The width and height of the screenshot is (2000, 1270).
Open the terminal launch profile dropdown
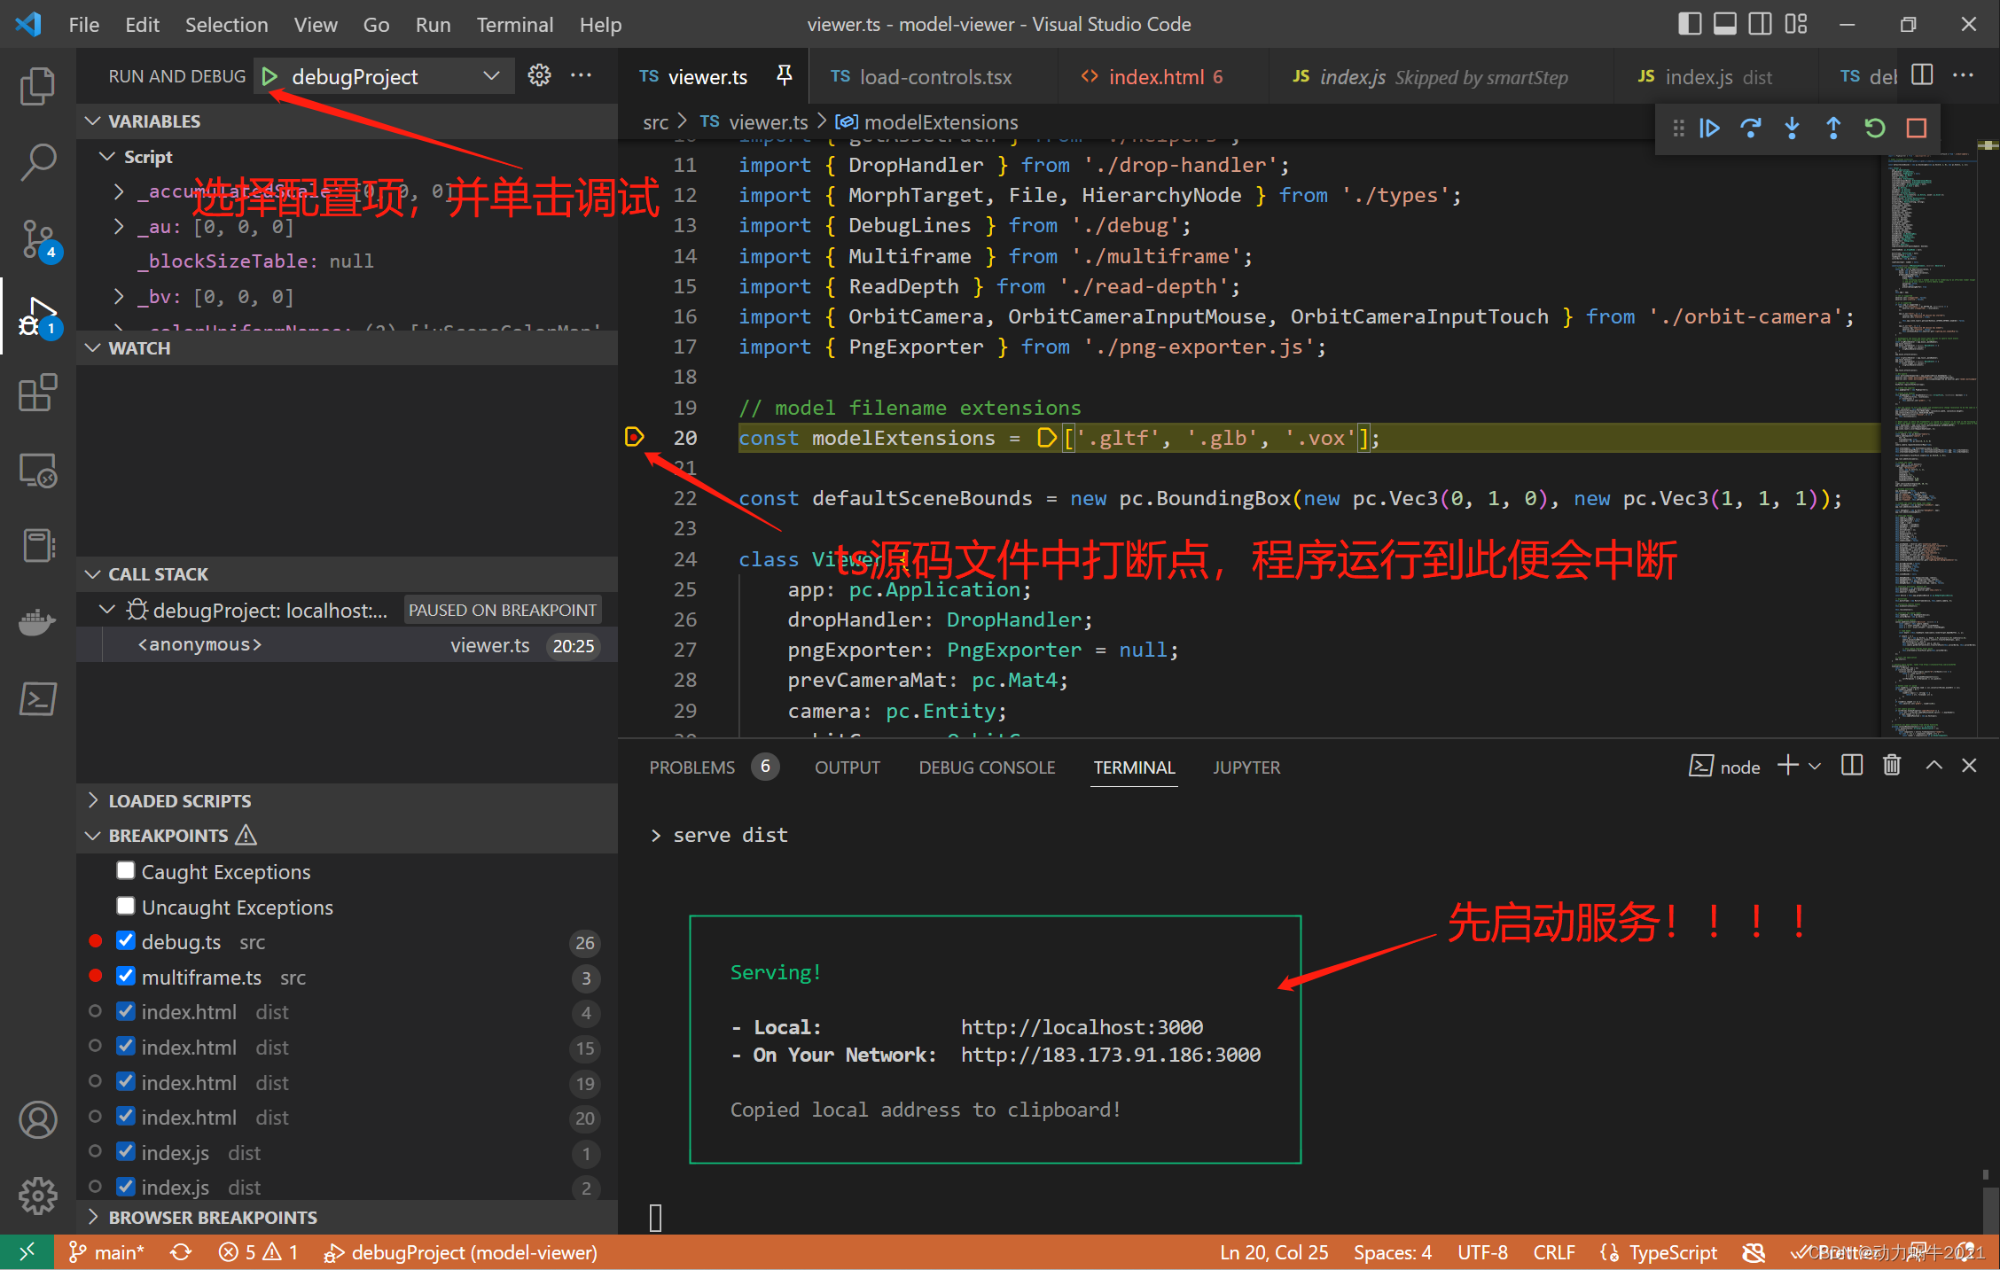click(1815, 766)
